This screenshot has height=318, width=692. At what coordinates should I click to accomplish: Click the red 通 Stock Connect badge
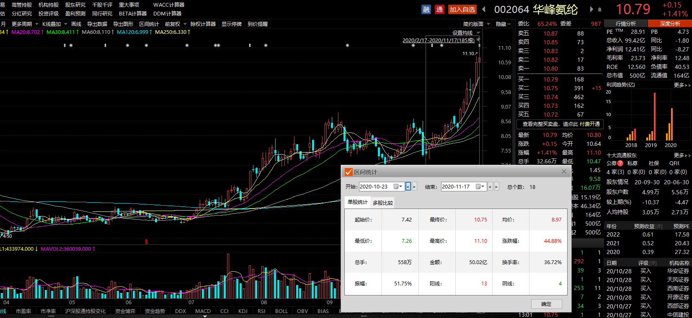pos(439,10)
